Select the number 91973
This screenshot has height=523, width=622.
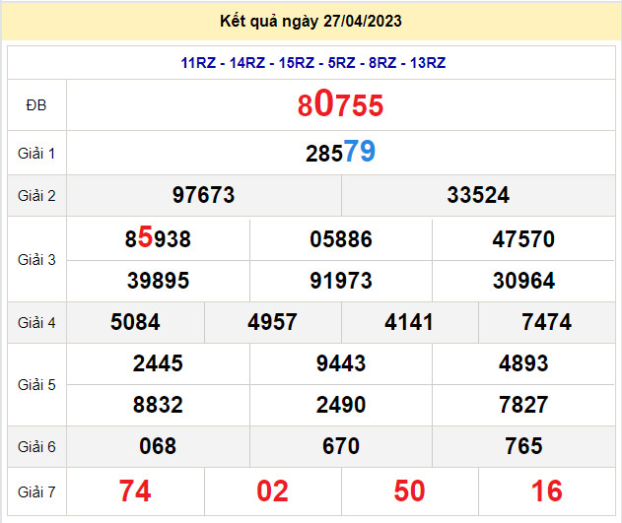[x=341, y=281]
